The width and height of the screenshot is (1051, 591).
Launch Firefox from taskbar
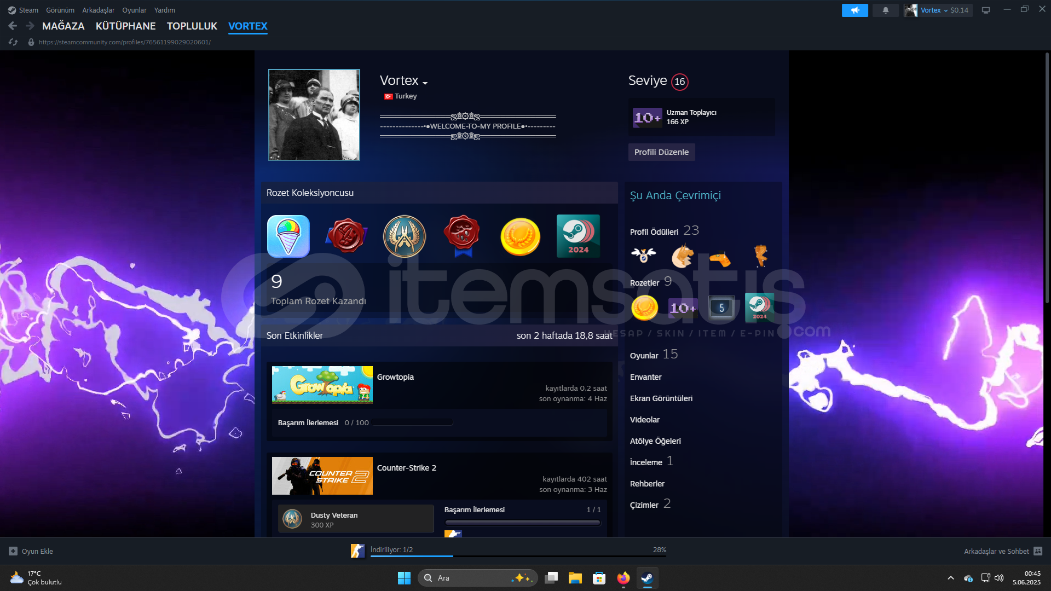(x=623, y=578)
